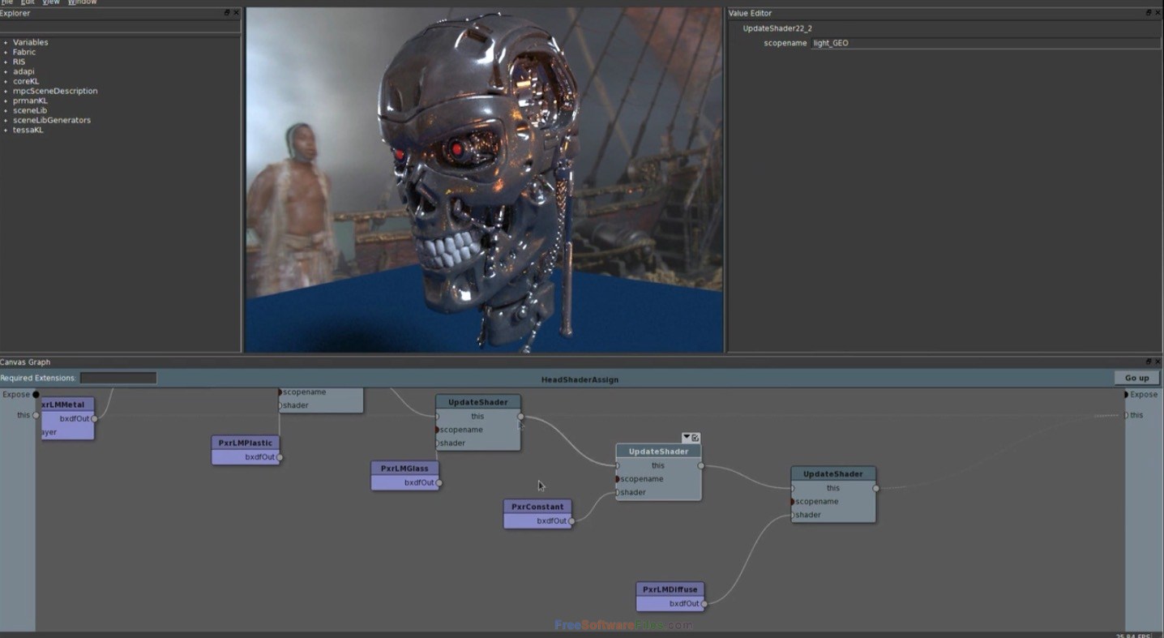Click the bxdfOut output port of PxrLMGlass
This screenshot has height=638, width=1164.
coord(439,483)
